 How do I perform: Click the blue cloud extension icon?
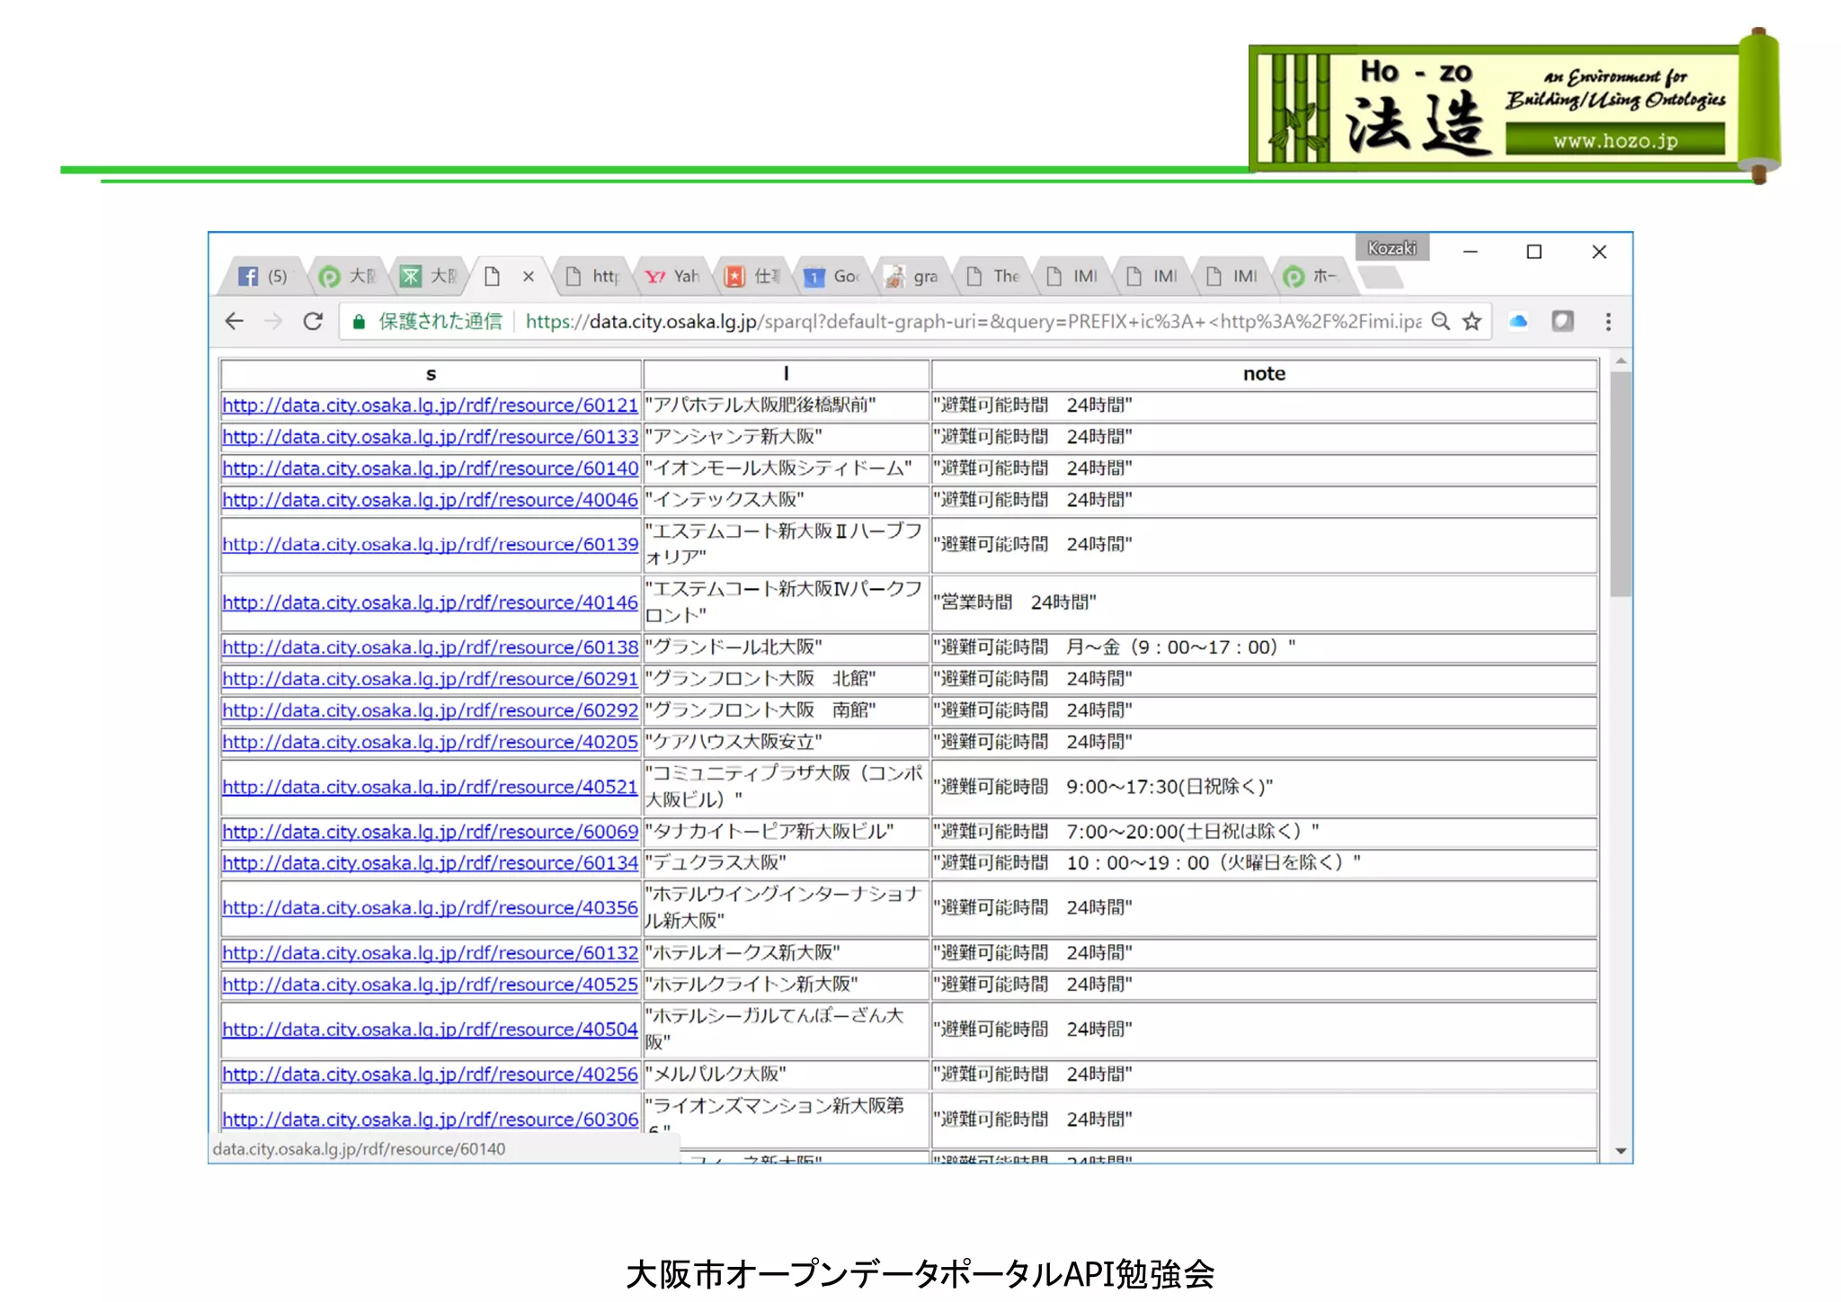pos(1518,321)
